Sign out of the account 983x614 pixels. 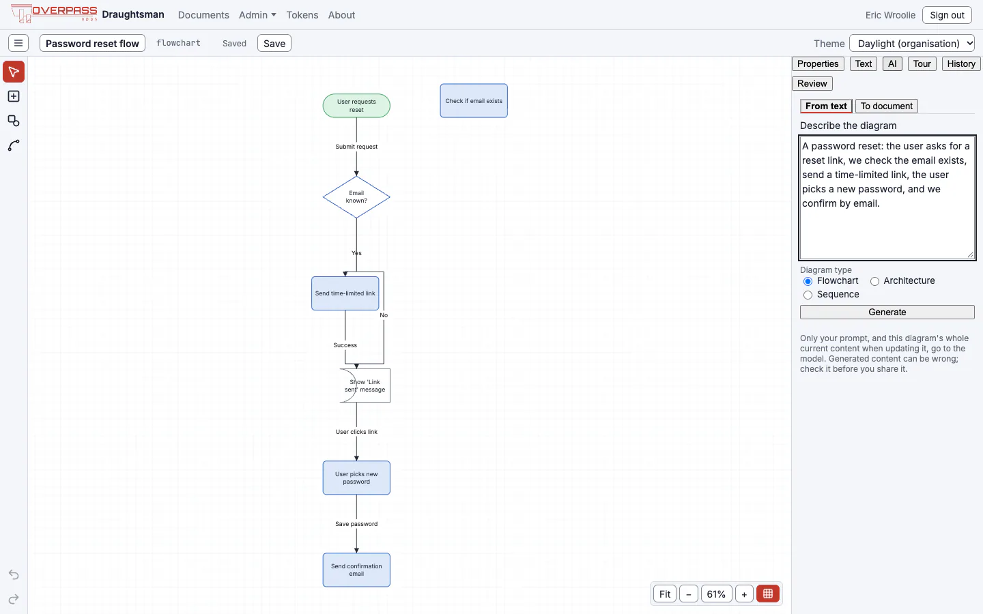[947, 15]
